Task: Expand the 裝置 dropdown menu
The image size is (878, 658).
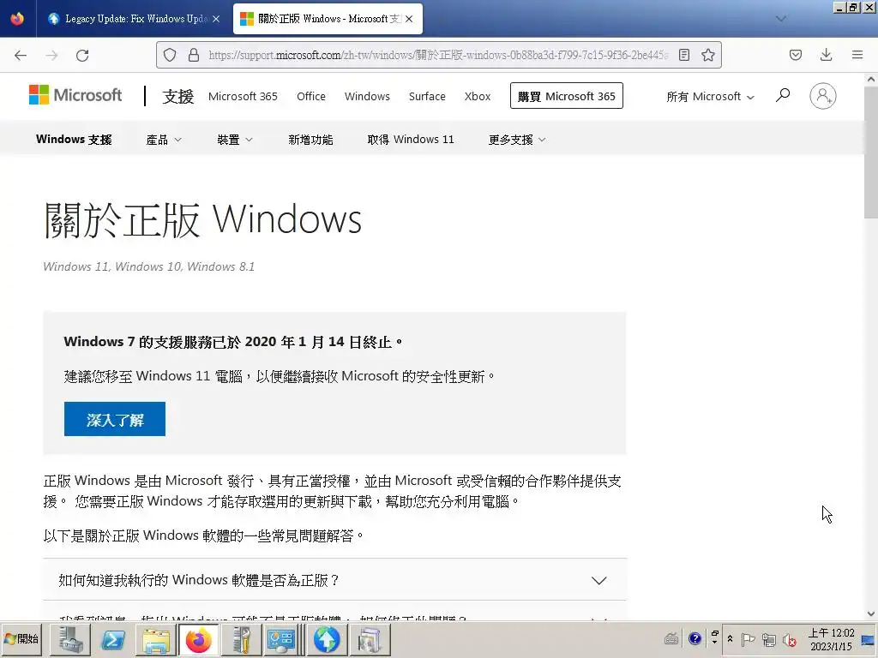Action: pyautogui.click(x=235, y=140)
